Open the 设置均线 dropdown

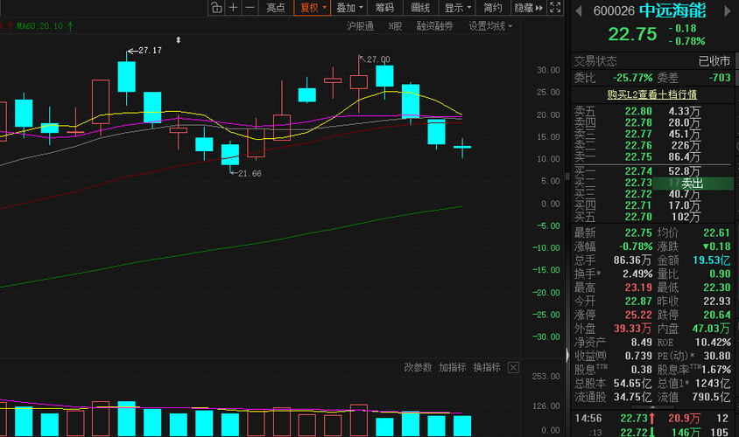pos(490,26)
